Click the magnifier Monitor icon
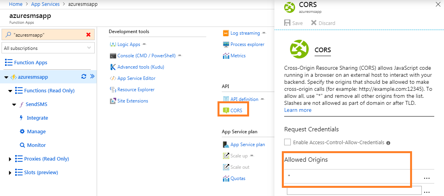The image size is (444, 196). (22, 145)
